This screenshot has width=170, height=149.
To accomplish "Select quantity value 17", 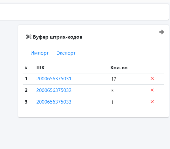I will [x=114, y=79].
